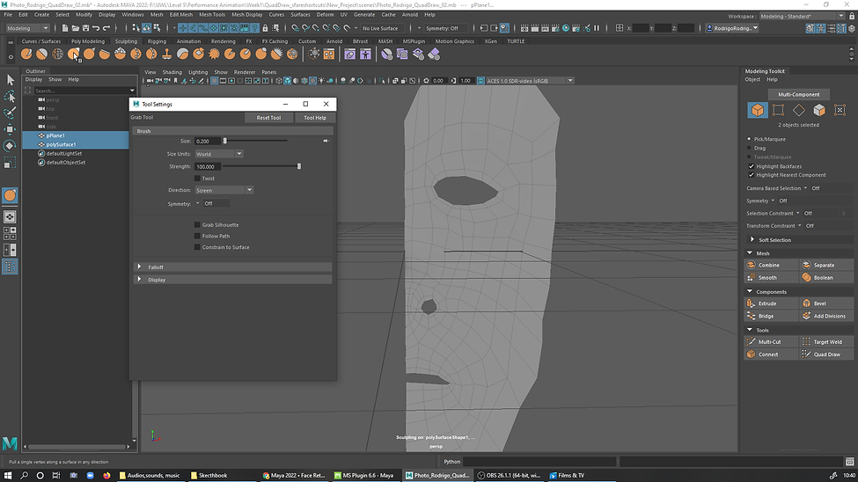Click UV selection icon in Modeling Toolkit
Viewport: 858px width, 482px height.
click(840, 110)
